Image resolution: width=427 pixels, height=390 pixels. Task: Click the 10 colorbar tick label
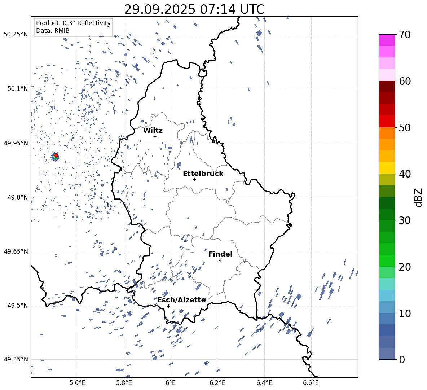pos(405,313)
